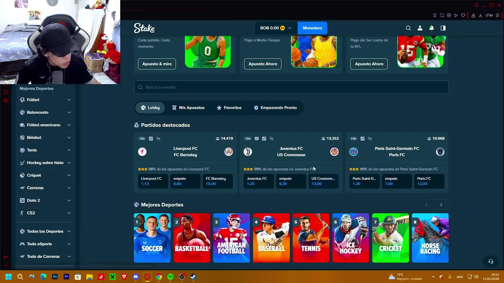Screen dimensions: 504x283
Task: Open the Soccer sport thumbnail
Action: click(x=152, y=238)
